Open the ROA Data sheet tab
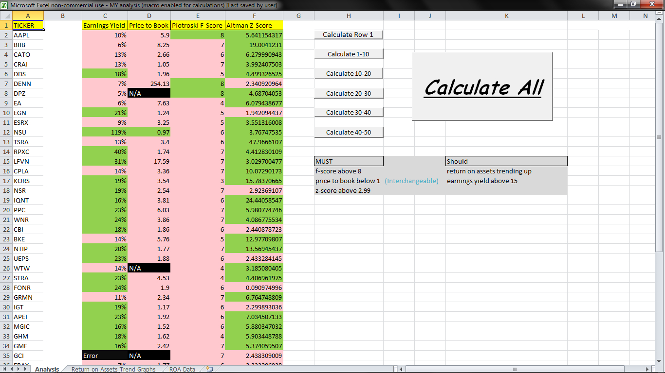665x373 pixels. click(182, 369)
